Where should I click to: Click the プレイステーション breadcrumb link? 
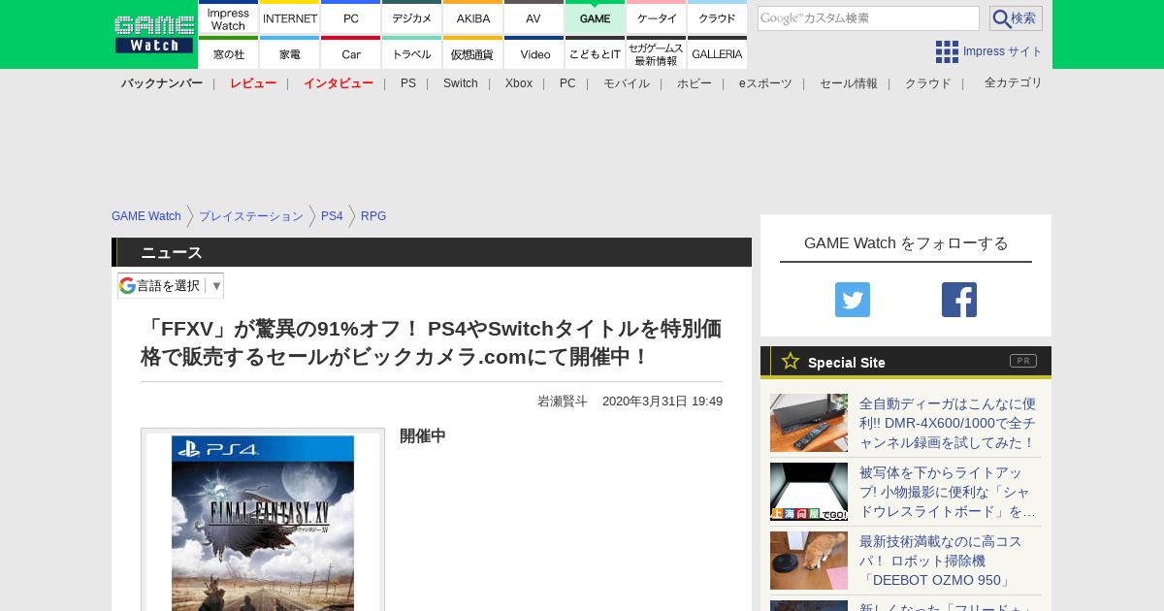[x=251, y=216]
